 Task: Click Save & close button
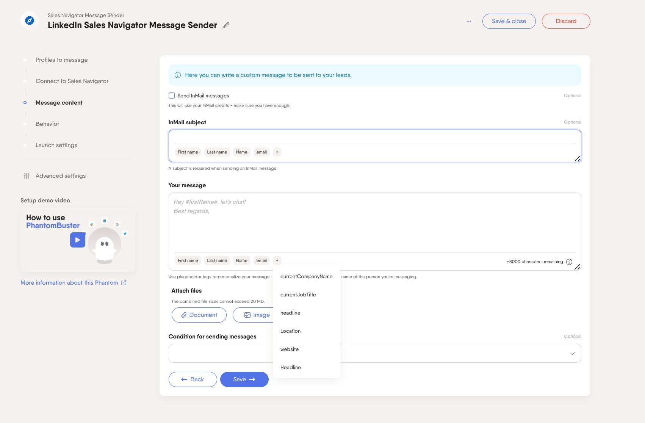click(x=509, y=21)
